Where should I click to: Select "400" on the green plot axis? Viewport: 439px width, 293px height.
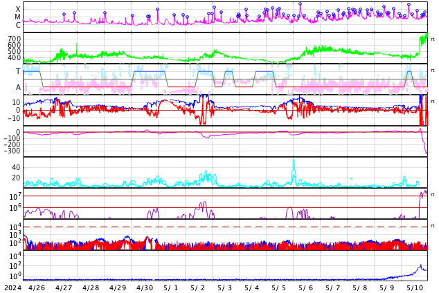(15, 58)
